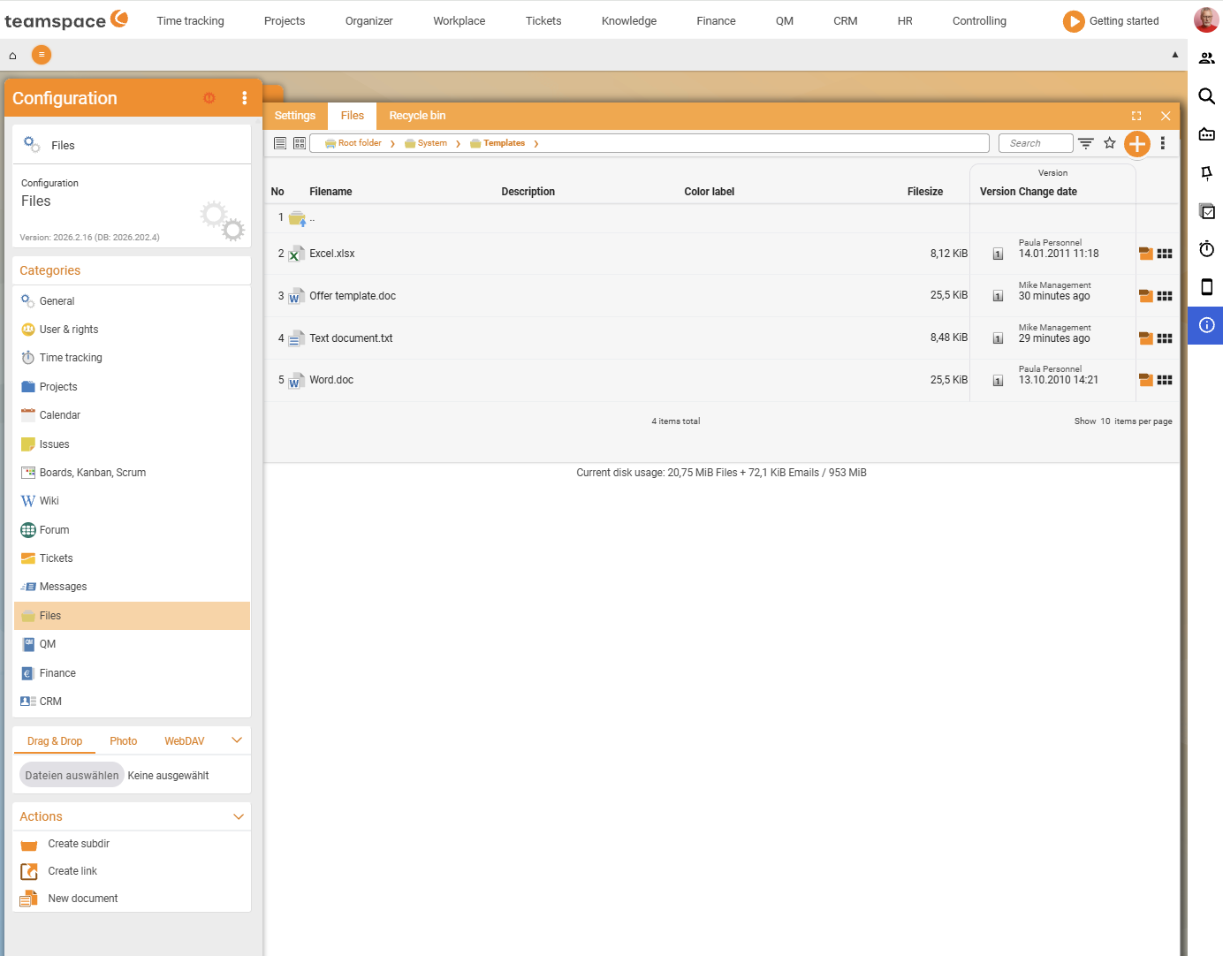Screen dimensions: 1223x956
Task: Open Boards, Kanban, Scrum category
Action: click(133, 473)
